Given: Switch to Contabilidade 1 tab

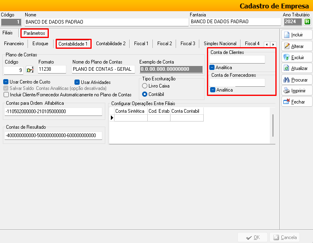Looking at the screenshot, I should [x=73, y=44].
